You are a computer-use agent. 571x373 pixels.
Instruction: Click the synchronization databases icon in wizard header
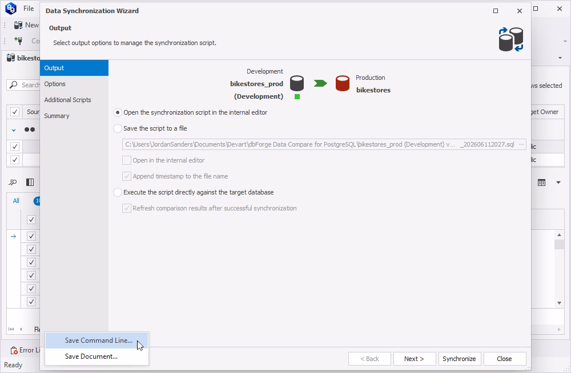511,39
